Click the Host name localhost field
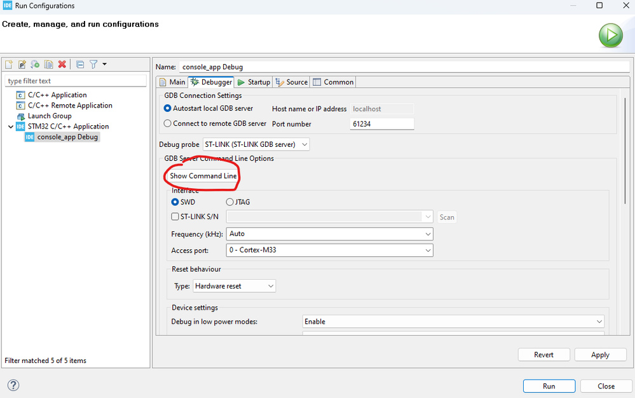The image size is (635, 398). (x=382, y=109)
